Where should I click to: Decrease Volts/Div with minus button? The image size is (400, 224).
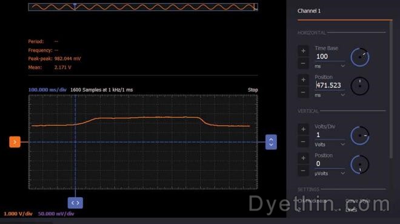click(x=303, y=141)
